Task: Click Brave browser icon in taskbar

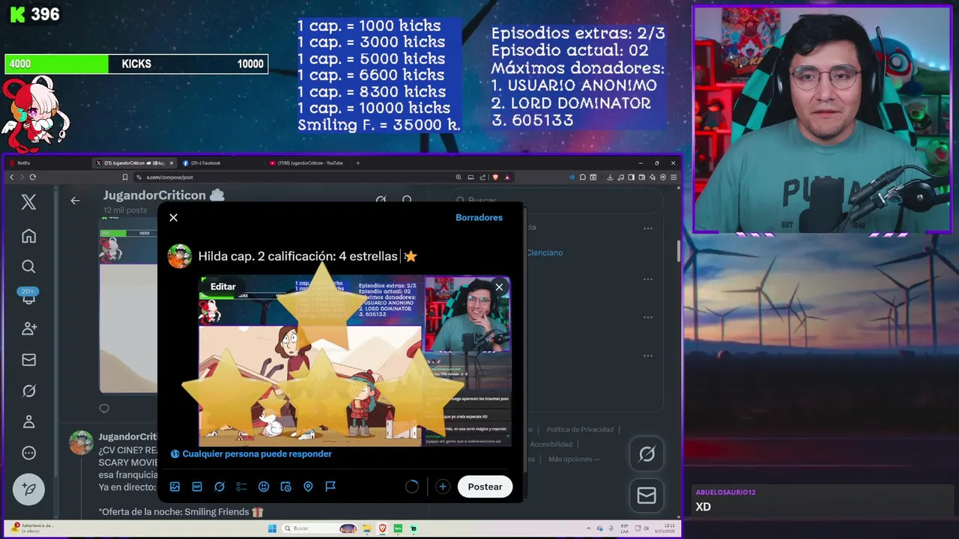Action: tap(382, 529)
